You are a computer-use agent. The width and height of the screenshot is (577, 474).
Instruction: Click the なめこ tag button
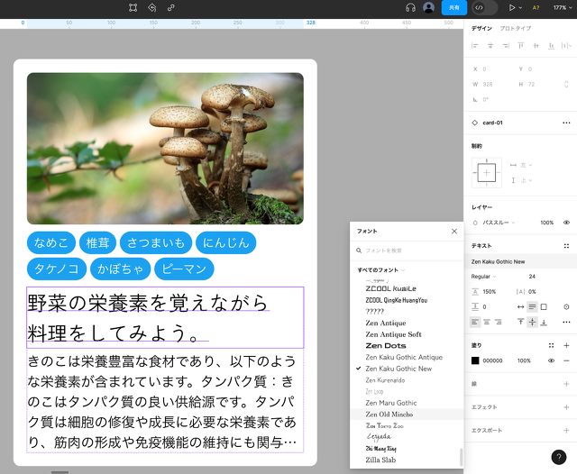pos(51,243)
